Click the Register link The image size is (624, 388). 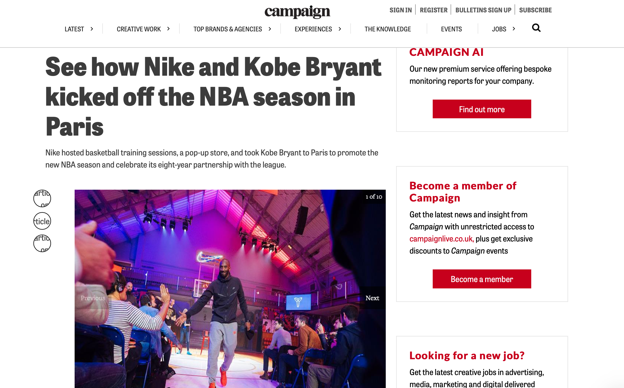[434, 10]
